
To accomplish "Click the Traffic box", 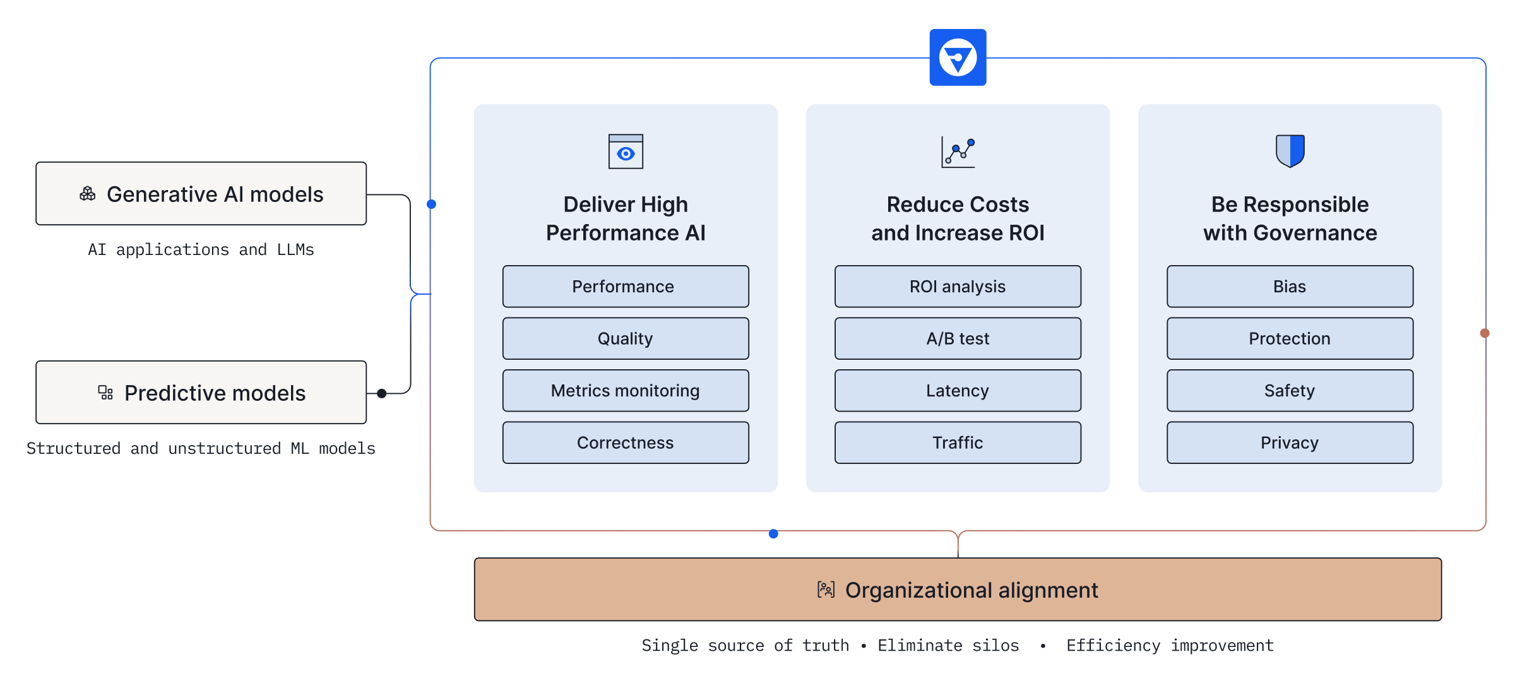I will coord(958,442).
